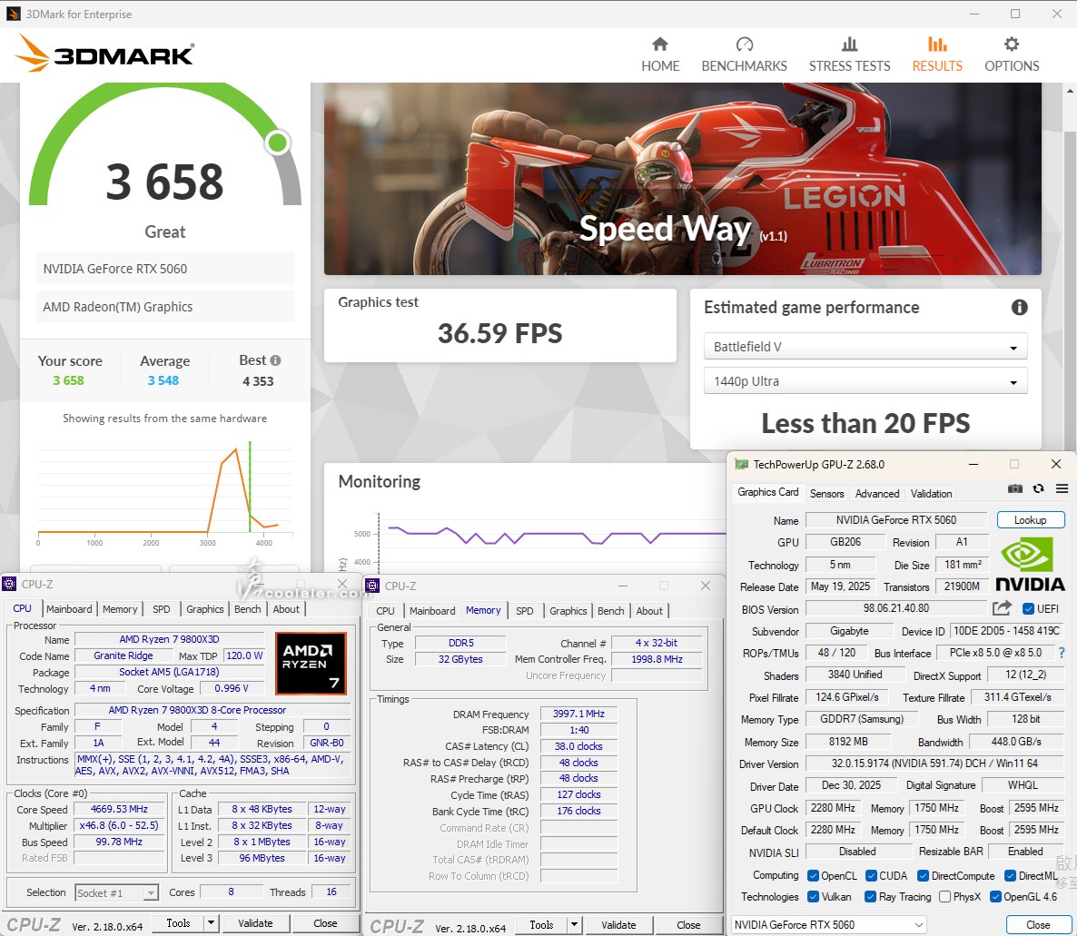Screen dimensions: 1077x936
Task: Click the info icon beside Estimated game performance
Action: click(x=1019, y=307)
